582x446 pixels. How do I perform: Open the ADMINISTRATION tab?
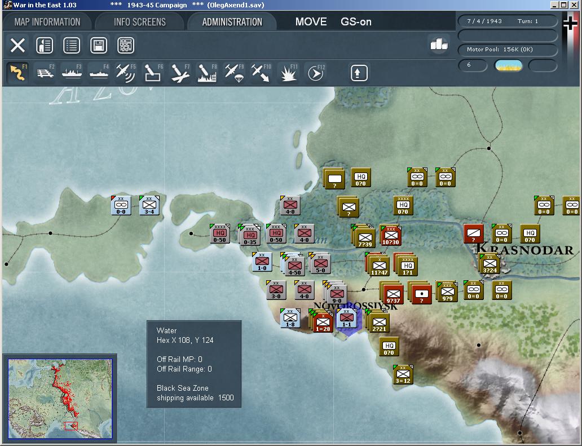coord(232,22)
